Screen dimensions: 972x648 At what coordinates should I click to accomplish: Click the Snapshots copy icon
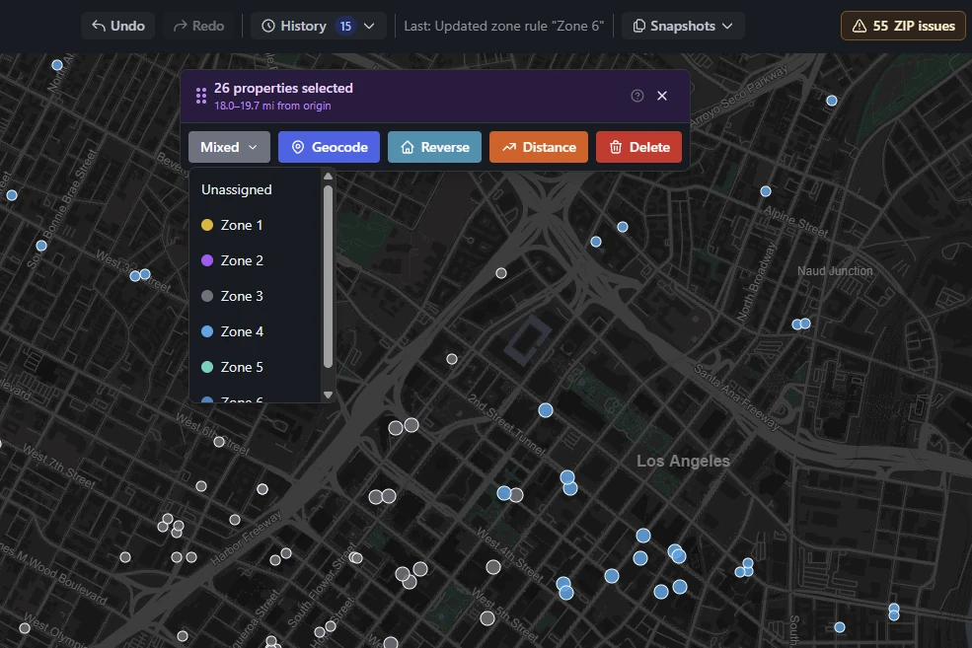click(x=638, y=26)
